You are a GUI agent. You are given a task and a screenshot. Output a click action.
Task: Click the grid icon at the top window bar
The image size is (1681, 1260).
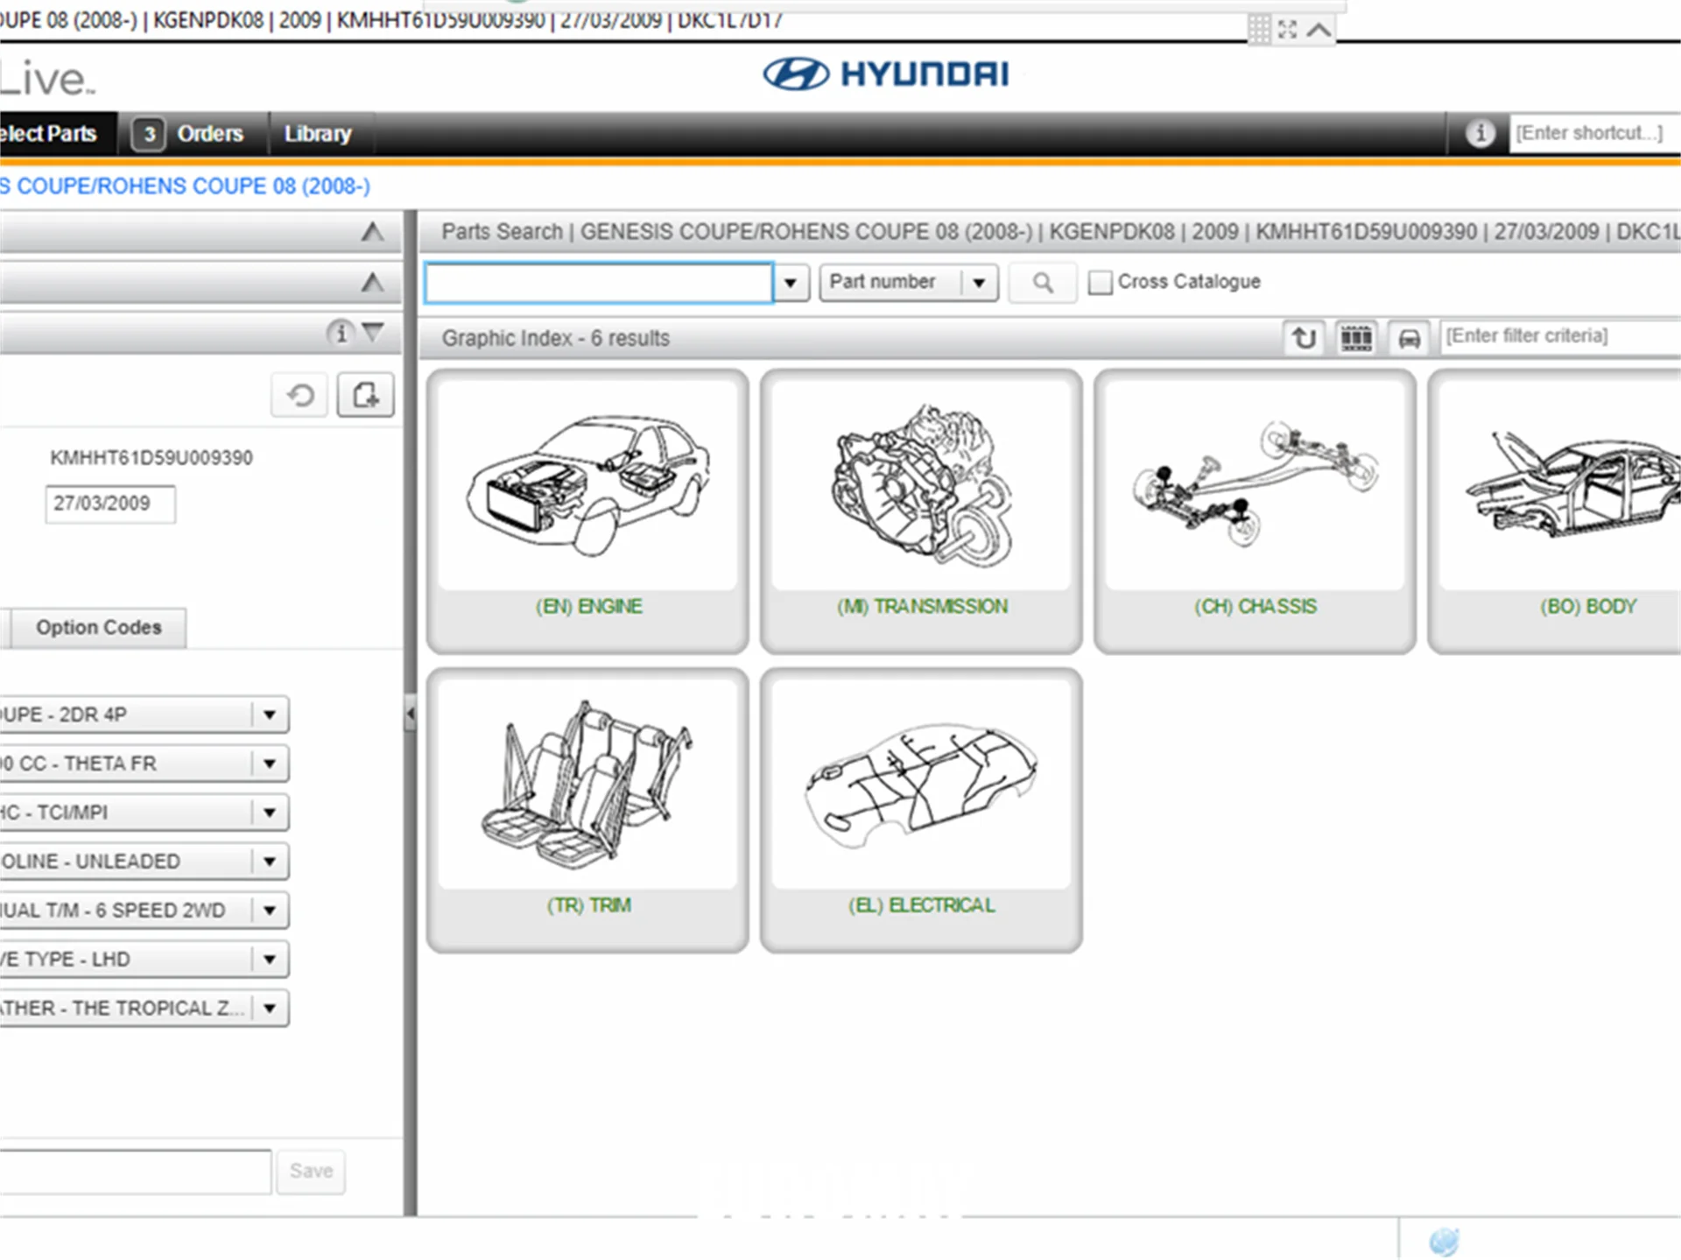[x=1259, y=29]
